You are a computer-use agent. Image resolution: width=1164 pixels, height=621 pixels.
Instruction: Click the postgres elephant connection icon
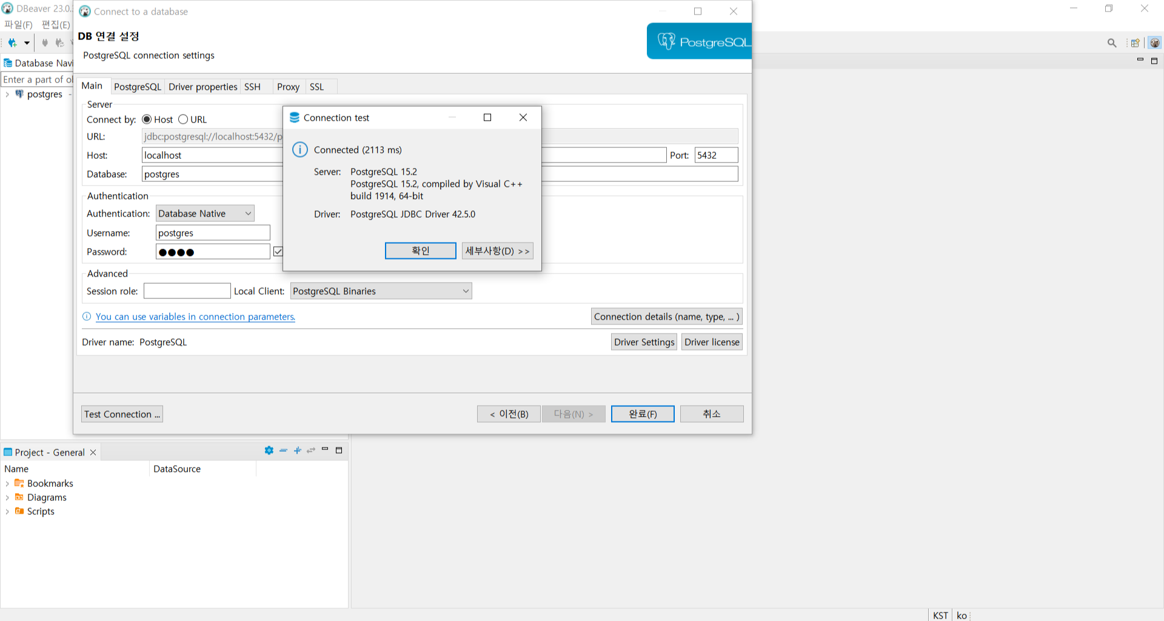[x=19, y=94]
